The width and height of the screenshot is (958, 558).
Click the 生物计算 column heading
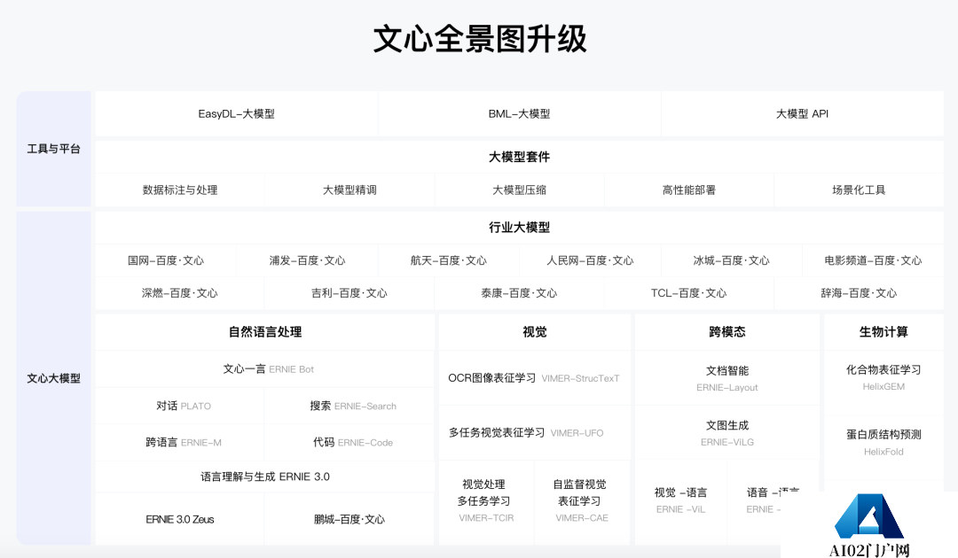click(x=883, y=332)
